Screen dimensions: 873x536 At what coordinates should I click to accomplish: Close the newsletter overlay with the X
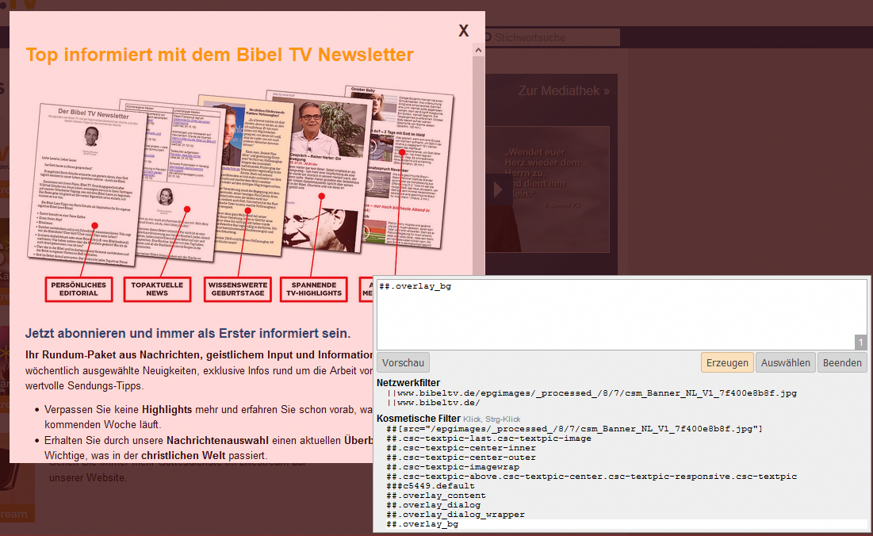pyautogui.click(x=463, y=31)
